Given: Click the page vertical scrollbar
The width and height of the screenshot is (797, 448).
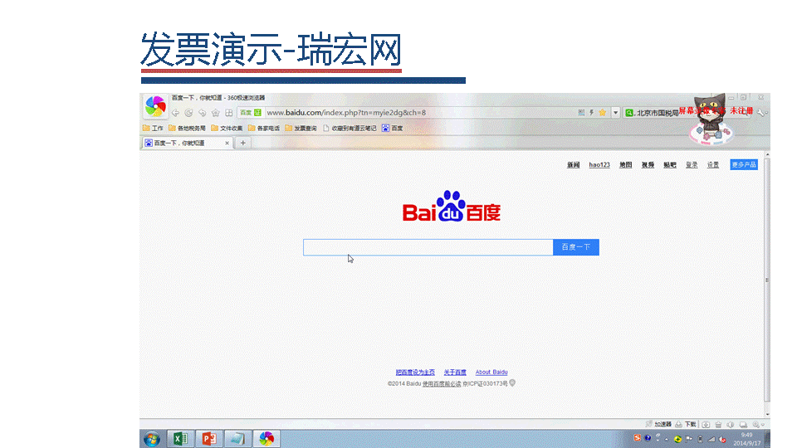Looking at the screenshot, I should tap(767, 280).
